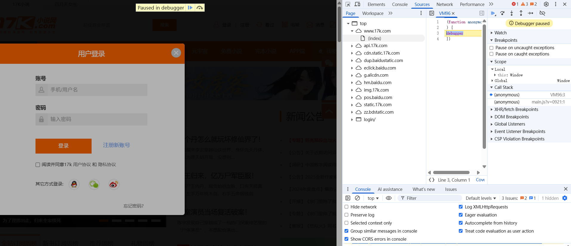Viewport: 571px width, 246px height.
Task: Click the console Filter field
Action: 430,198
